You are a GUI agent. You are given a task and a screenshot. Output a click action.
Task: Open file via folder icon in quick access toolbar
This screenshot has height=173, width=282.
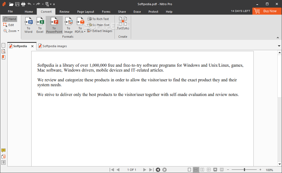[11, 4]
